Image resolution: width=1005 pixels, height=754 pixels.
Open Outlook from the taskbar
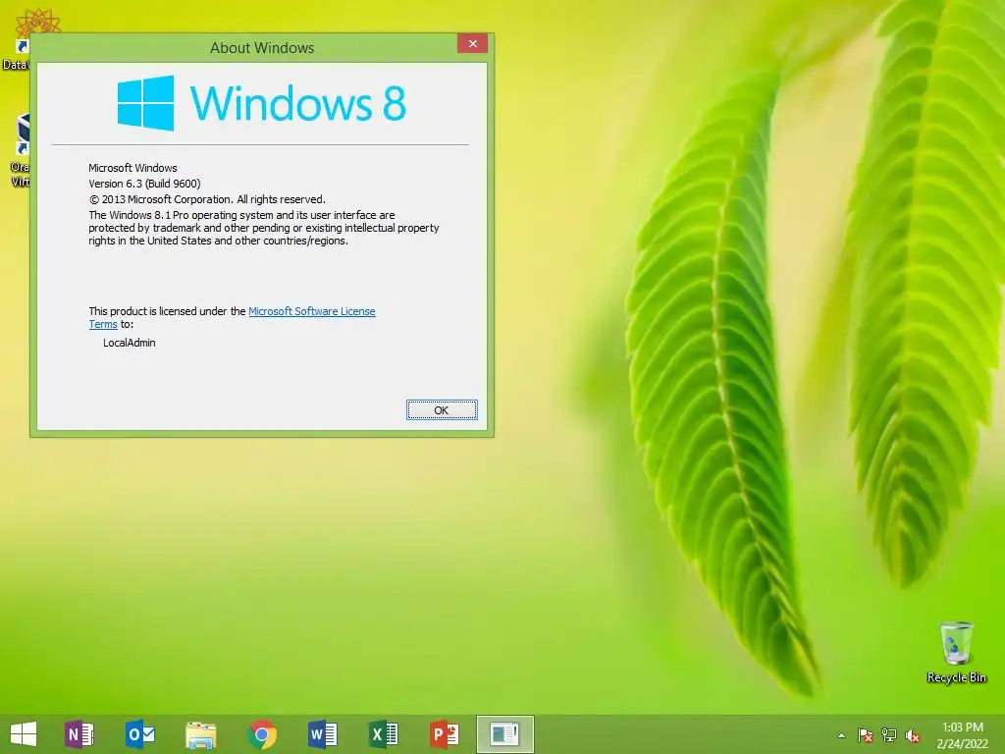(139, 734)
